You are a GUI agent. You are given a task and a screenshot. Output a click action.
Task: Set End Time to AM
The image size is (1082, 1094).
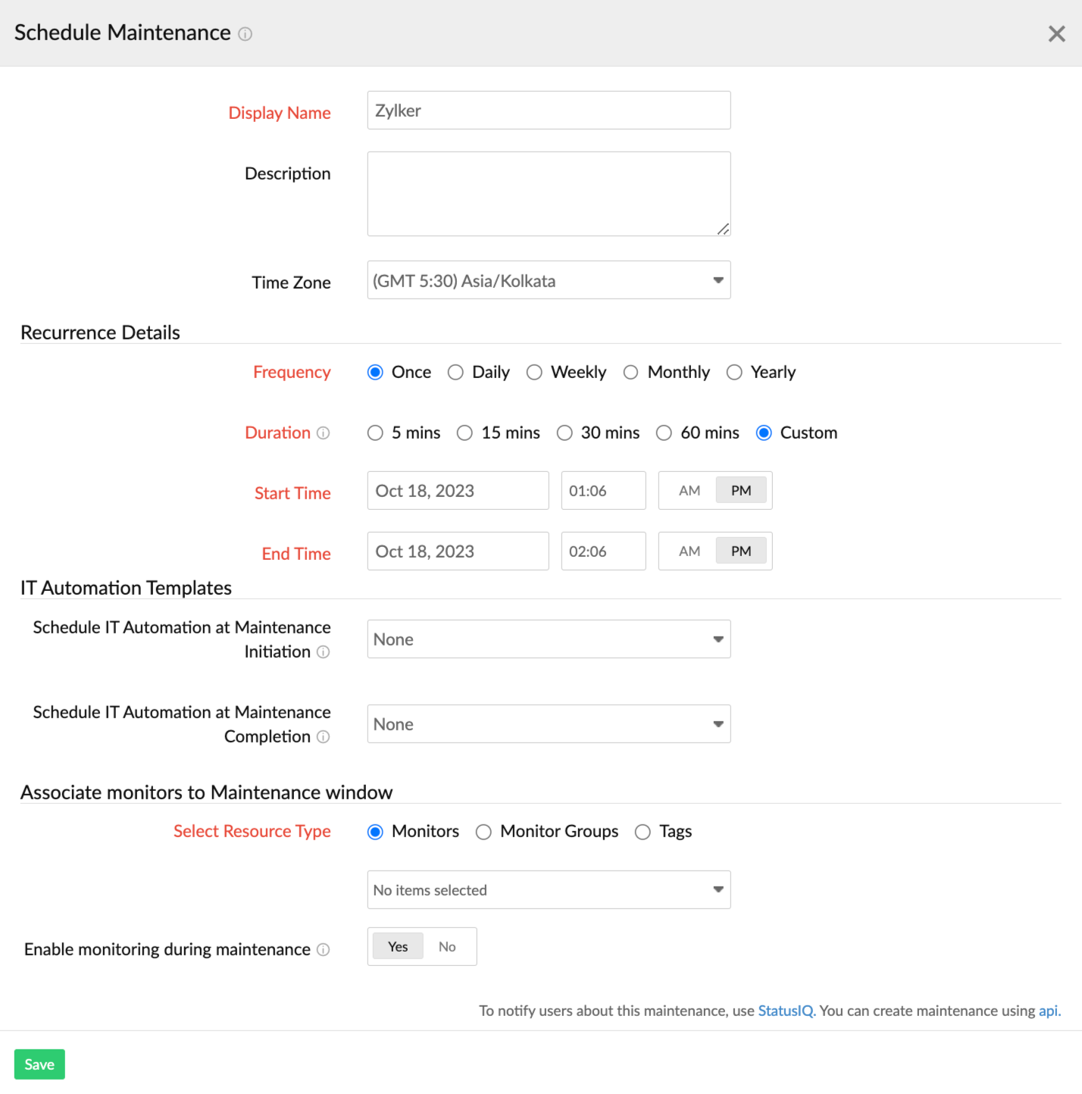pyautogui.click(x=689, y=552)
